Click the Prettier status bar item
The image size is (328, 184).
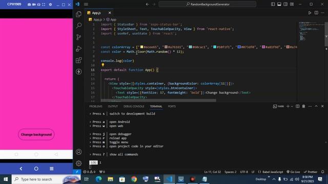311,172
